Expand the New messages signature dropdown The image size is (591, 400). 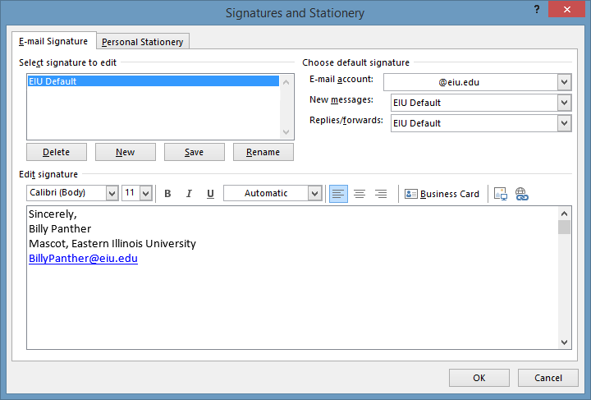coord(563,103)
